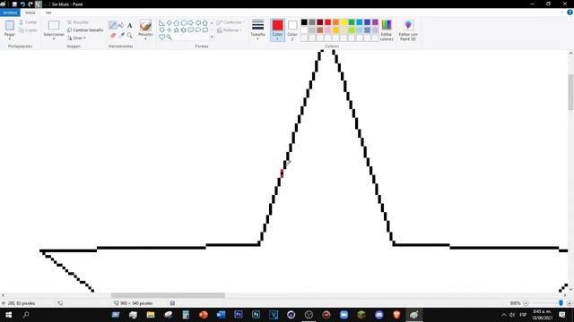The height and width of the screenshot is (322, 574).
Task: Click the Pegar paste icon
Action: (x=10, y=26)
